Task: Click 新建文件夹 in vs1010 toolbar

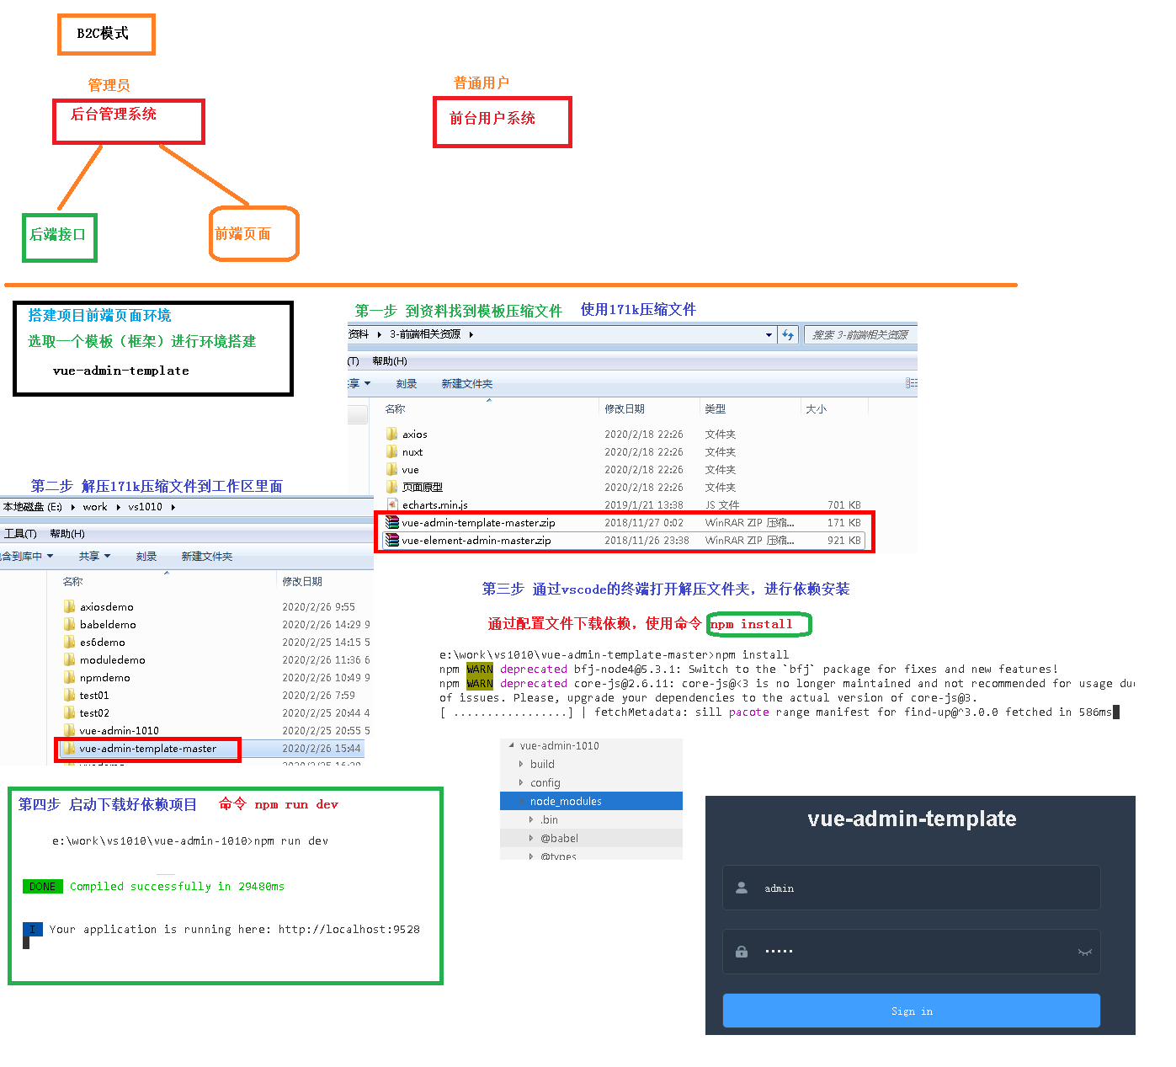Action: click(x=207, y=556)
